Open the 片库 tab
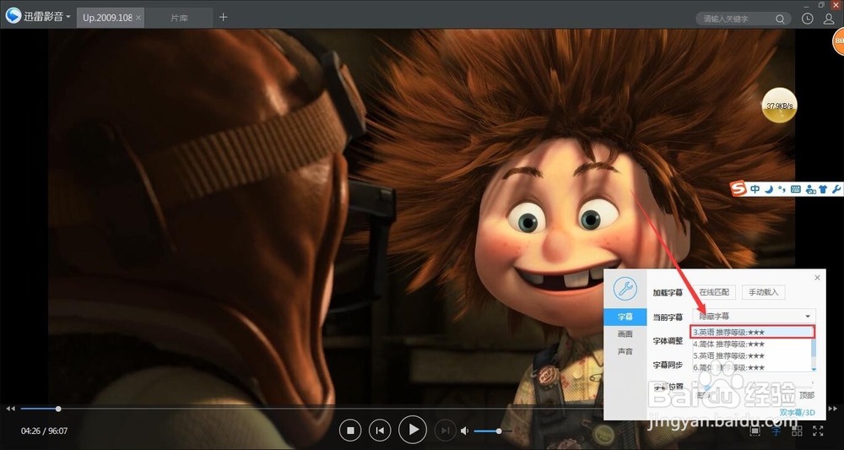 point(179,18)
